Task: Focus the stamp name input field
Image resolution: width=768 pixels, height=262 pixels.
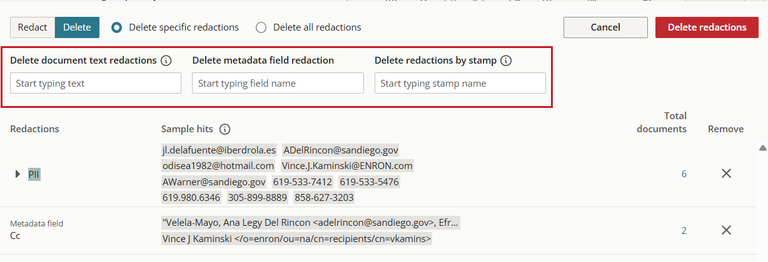Action: (460, 83)
